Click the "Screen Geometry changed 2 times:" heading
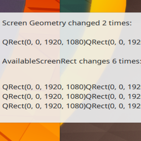Viewport: 141px width, 141px height. [x=67, y=23]
